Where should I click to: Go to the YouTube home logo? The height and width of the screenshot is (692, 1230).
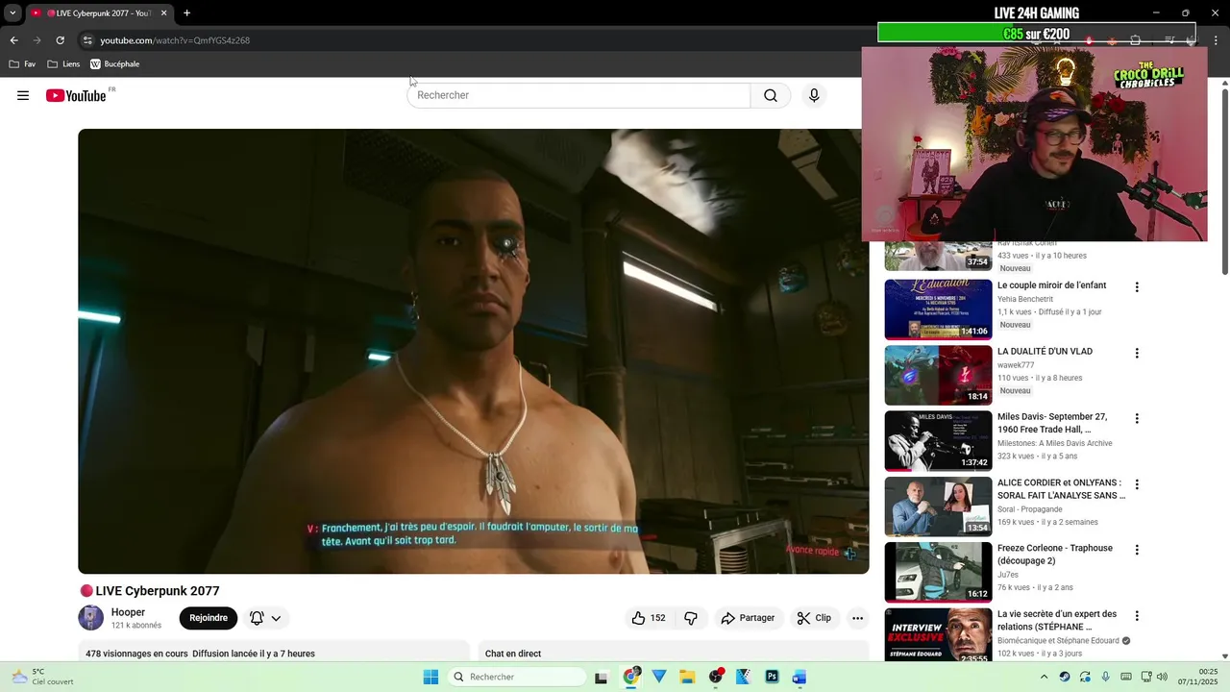pyautogui.click(x=76, y=95)
